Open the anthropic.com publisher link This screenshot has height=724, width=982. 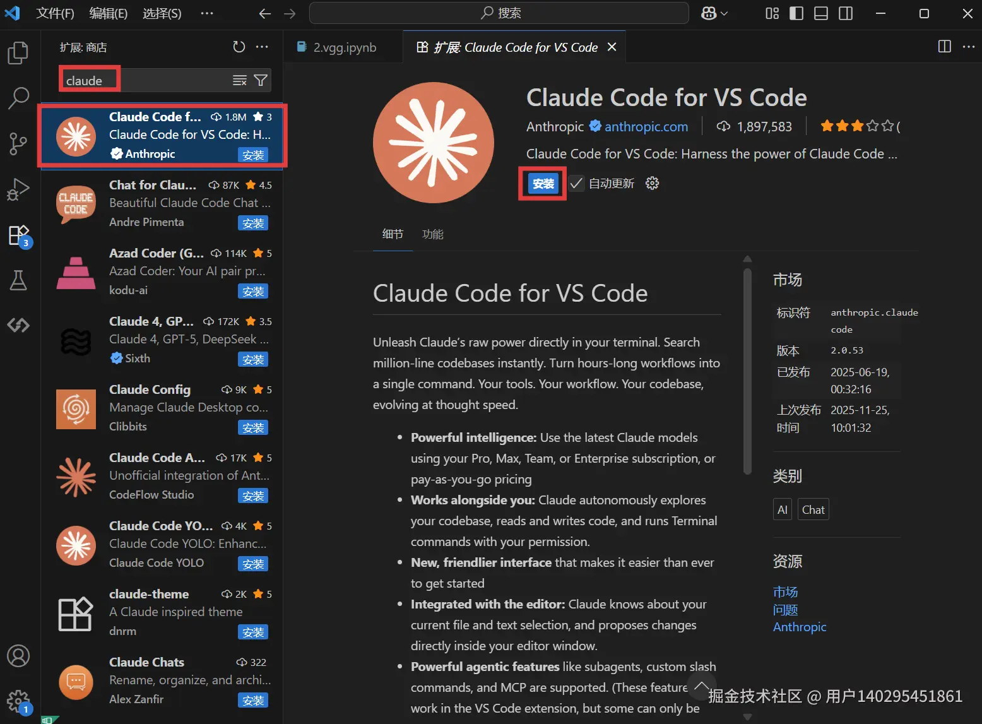coord(646,126)
